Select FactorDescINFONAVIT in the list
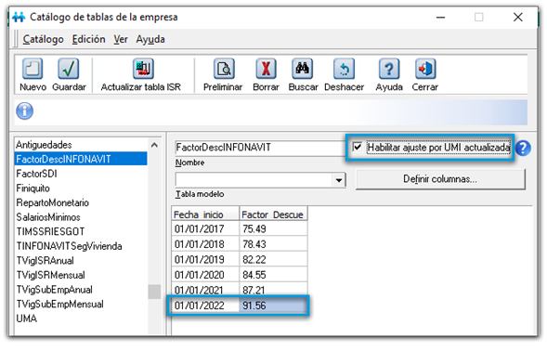 81,159
